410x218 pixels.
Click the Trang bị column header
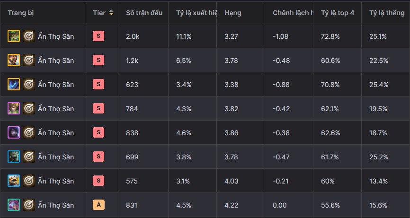coord(21,13)
